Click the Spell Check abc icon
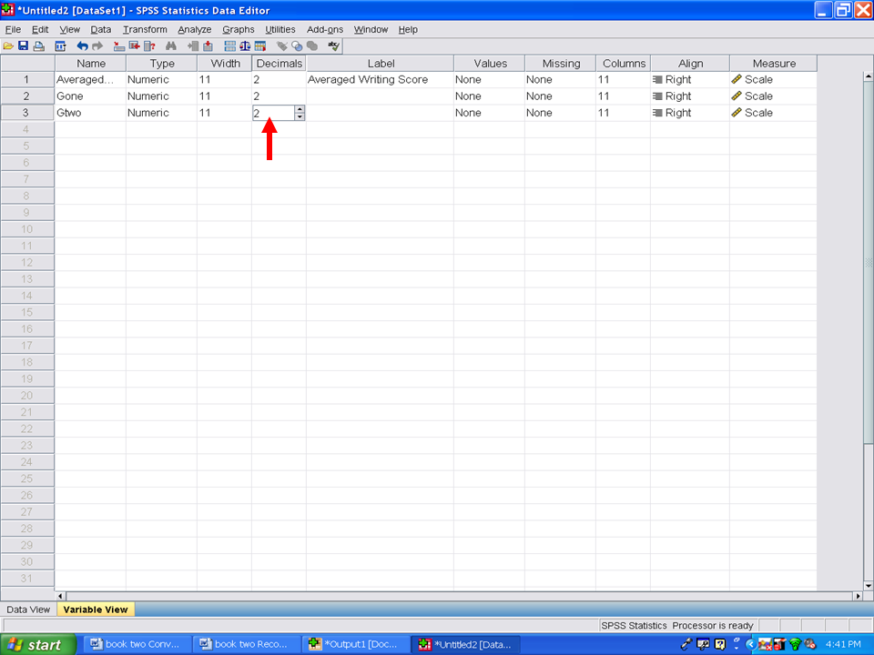Screen dimensions: 874x655 [334, 45]
